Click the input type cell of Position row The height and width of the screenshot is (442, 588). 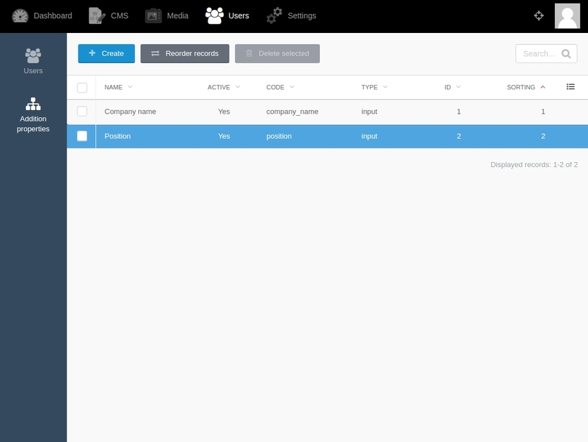(x=369, y=137)
